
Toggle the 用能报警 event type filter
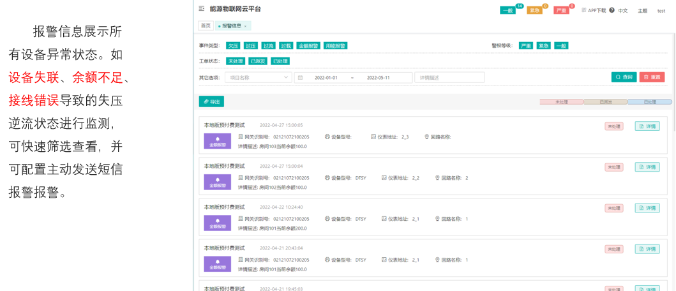tap(336, 46)
